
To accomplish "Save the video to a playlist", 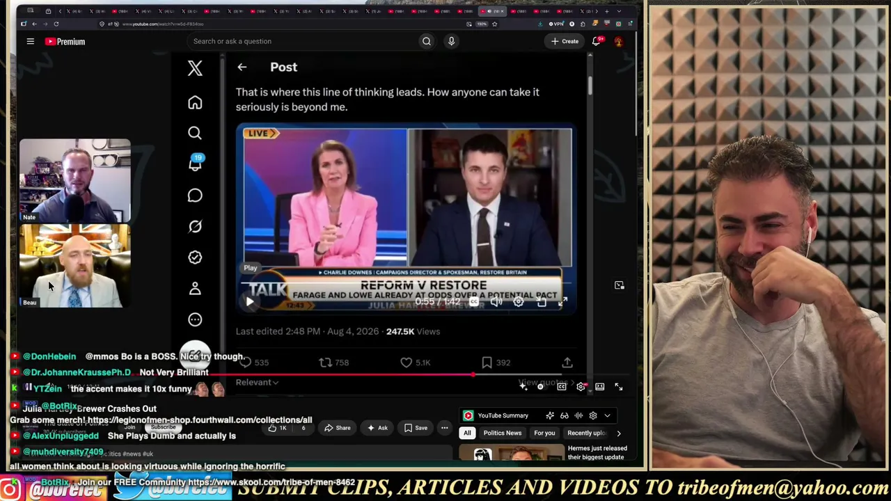I will (x=415, y=428).
